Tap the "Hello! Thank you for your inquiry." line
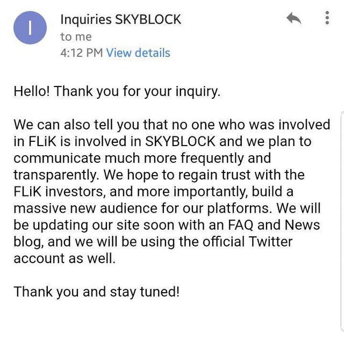The width and height of the screenshot is (344, 340). 117,91
